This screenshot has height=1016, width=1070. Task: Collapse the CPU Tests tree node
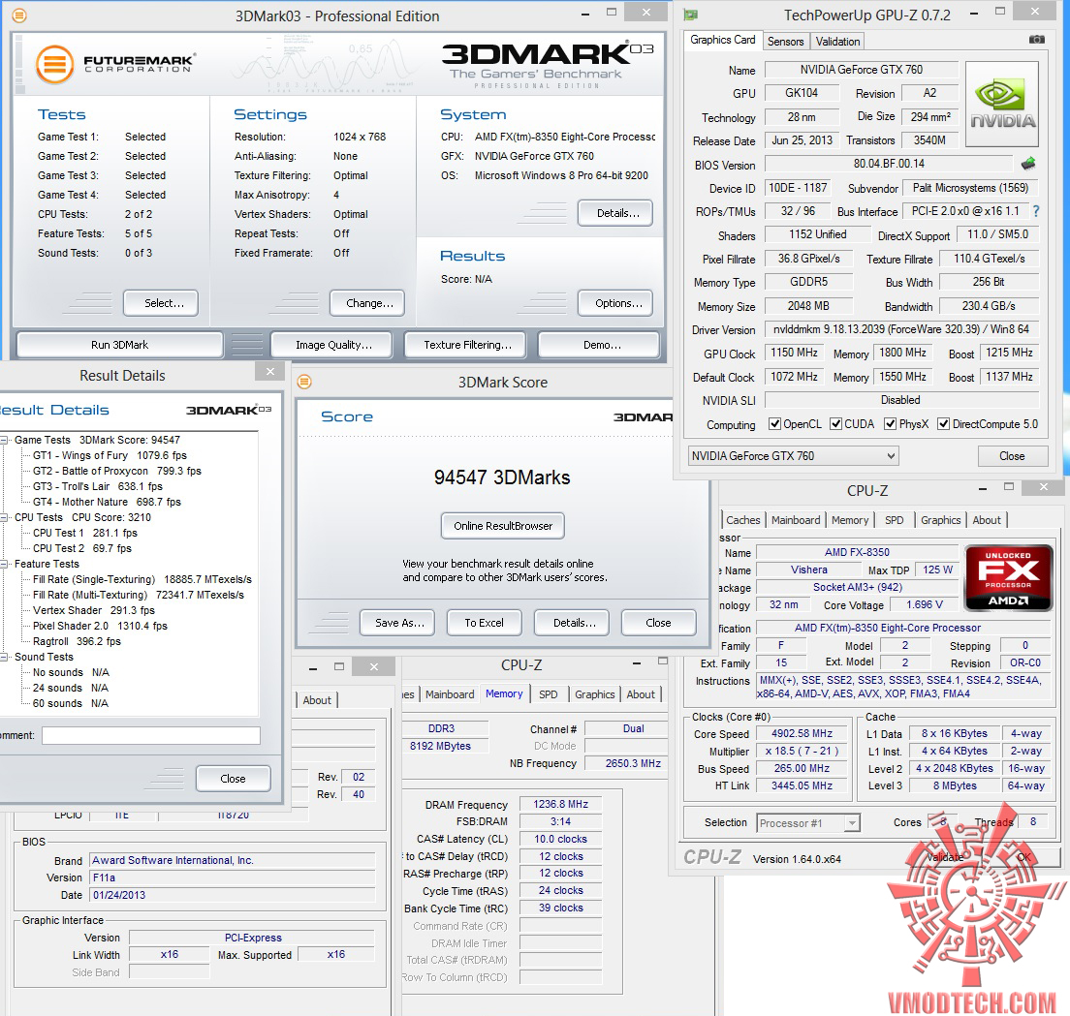(x=4, y=517)
